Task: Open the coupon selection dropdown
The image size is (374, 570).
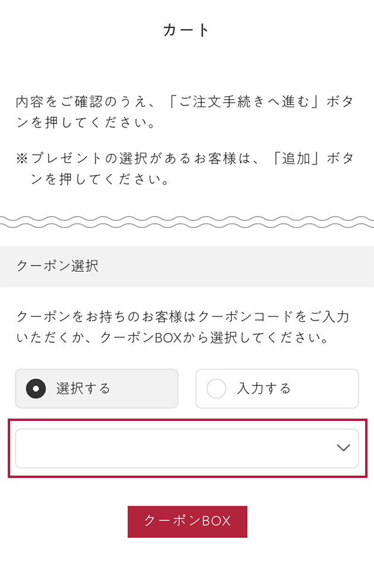Action: coord(186,448)
